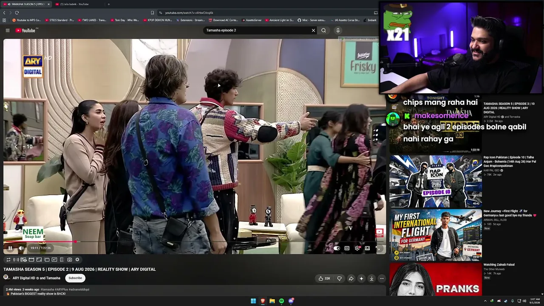Click the audio boost icon below the video
The height and width of the screenshot is (306, 544).
(x=16, y=260)
